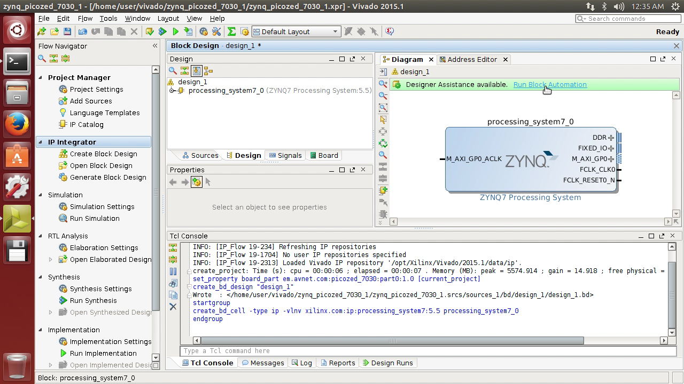Click Expand All icon in Flow Navigator
This screenshot has height=384, width=684.
tap(65, 58)
